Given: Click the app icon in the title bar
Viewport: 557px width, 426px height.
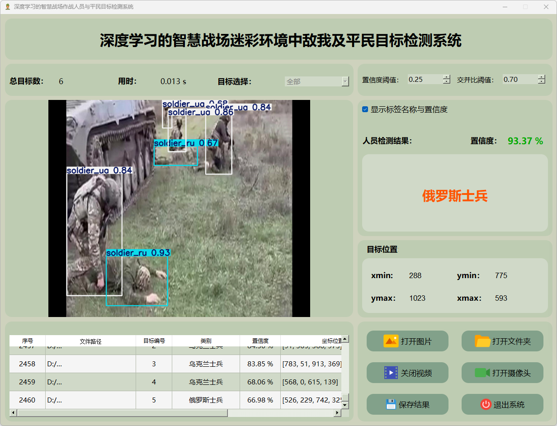Looking at the screenshot, I should point(7,7).
